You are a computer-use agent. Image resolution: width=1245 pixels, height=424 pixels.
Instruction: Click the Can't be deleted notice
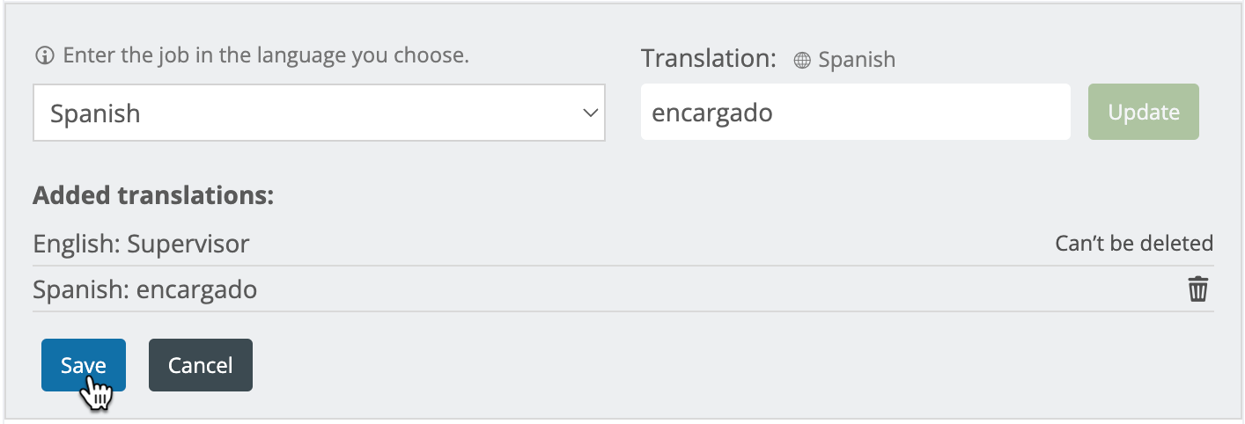point(1134,244)
